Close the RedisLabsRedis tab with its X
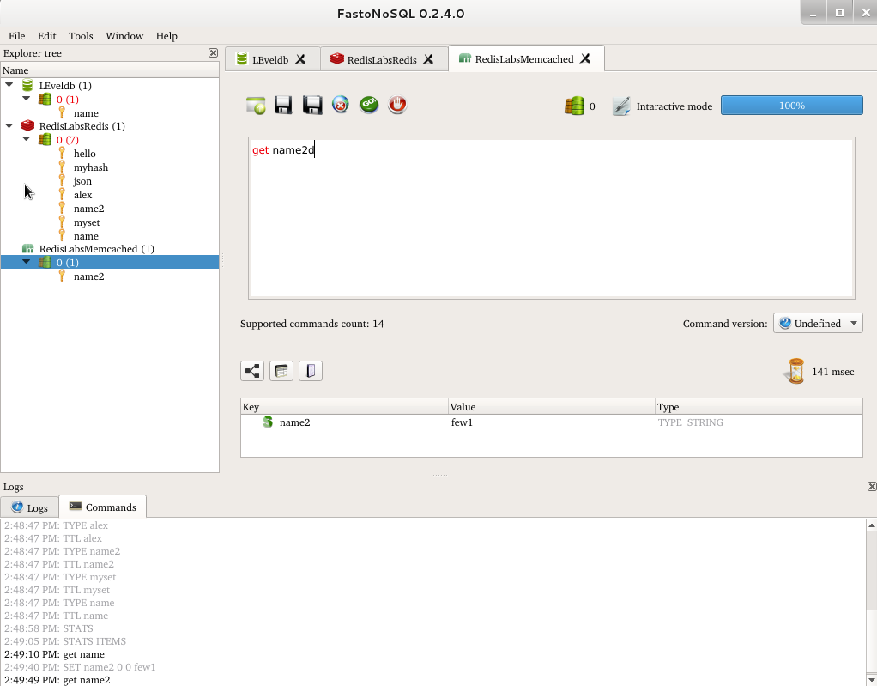The height and width of the screenshot is (686, 877). click(x=428, y=59)
